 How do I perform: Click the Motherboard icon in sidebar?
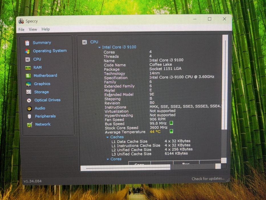pos(28,76)
